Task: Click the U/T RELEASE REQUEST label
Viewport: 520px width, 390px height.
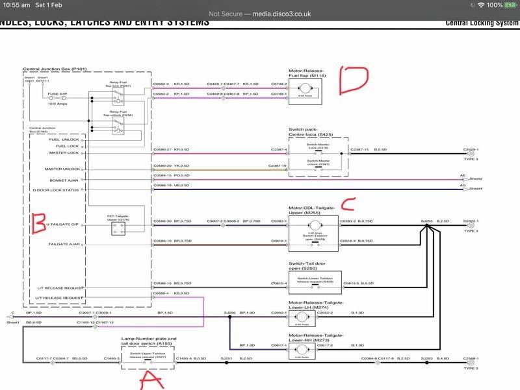Action: [x=58, y=298]
